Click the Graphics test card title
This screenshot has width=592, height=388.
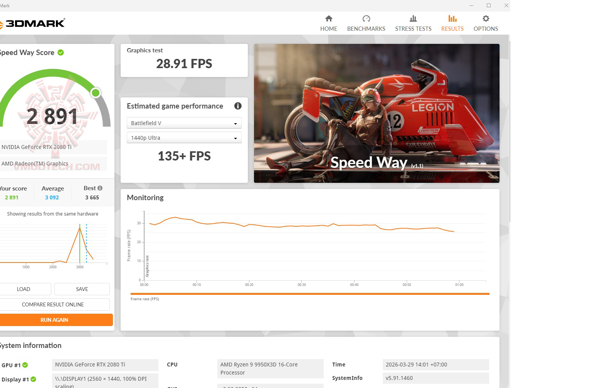(x=145, y=50)
